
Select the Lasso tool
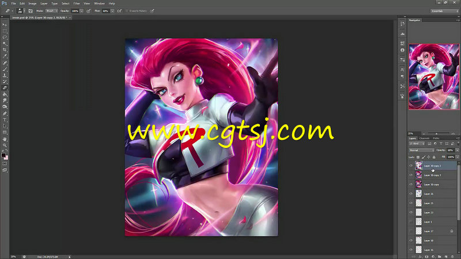5,37
